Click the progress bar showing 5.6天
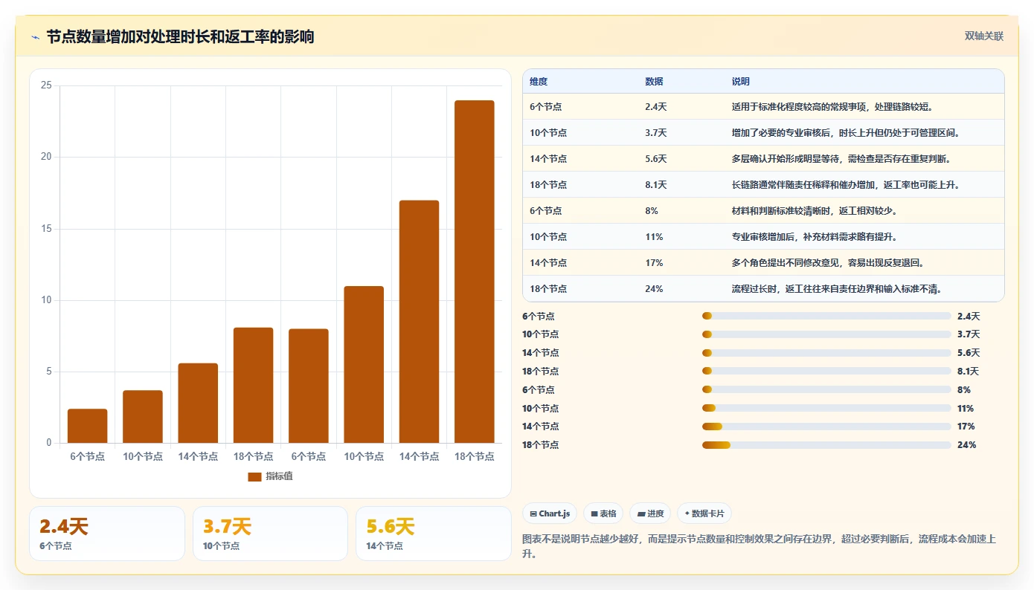This screenshot has height=590, width=1034. [x=826, y=353]
